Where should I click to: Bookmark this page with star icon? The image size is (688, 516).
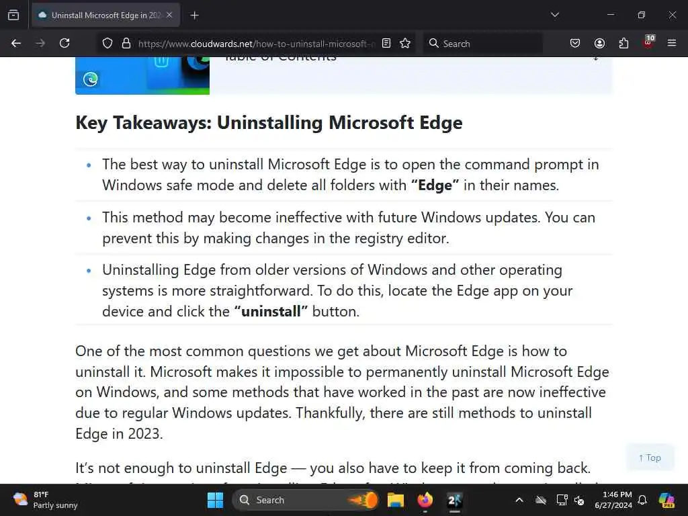[x=405, y=43]
